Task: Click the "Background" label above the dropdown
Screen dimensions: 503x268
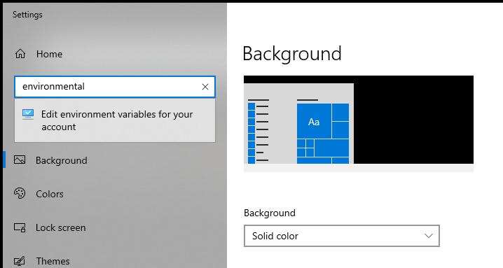Action: click(x=270, y=213)
